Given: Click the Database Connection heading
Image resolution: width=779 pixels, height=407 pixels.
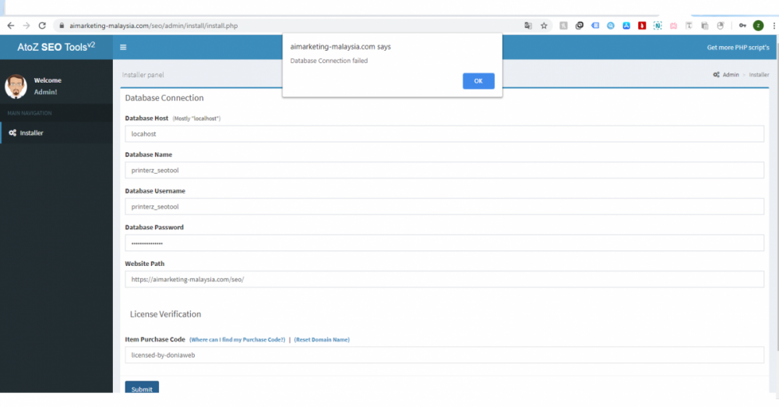Looking at the screenshot, I should click(164, 98).
